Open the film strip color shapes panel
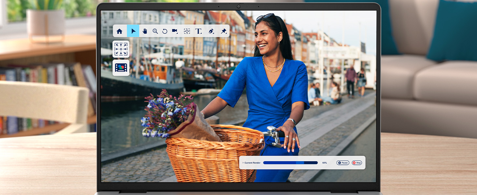Viewport: 477px width, 195px height. coord(121,68)
